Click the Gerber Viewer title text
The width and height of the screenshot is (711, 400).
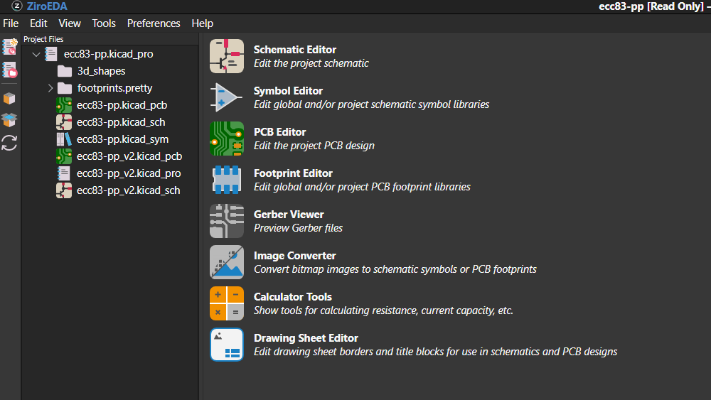[289, 215]
